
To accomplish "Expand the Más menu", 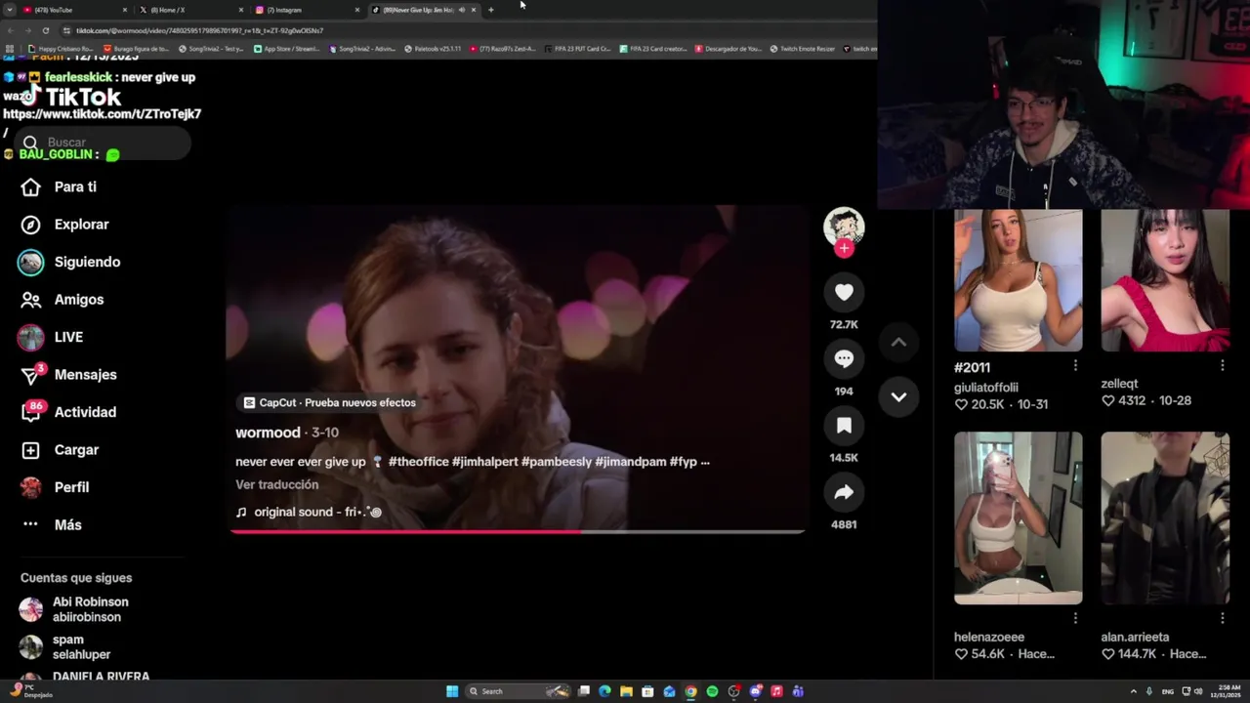I will [x=52, y=525].
